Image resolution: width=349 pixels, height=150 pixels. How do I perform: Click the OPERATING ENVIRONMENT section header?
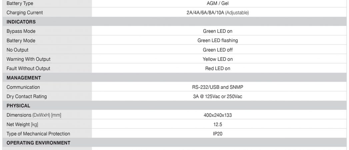(38, 143)
